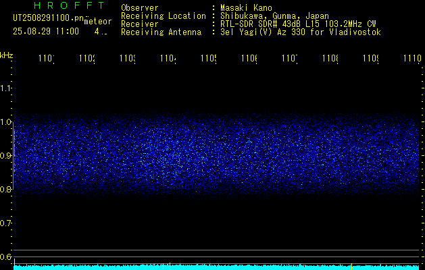Viewport: 425px width, 270px height.
Task: Click the date text 25.08.29 11:00
Action: click(x=46, y=32)
